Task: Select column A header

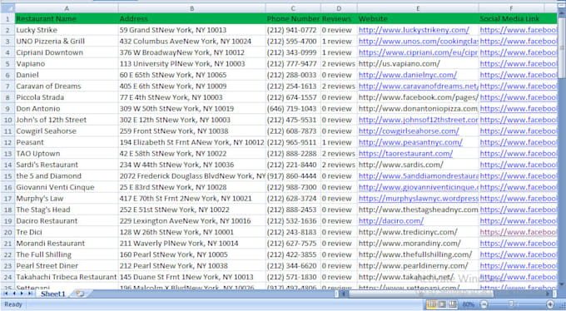Action: pos(67,8)
